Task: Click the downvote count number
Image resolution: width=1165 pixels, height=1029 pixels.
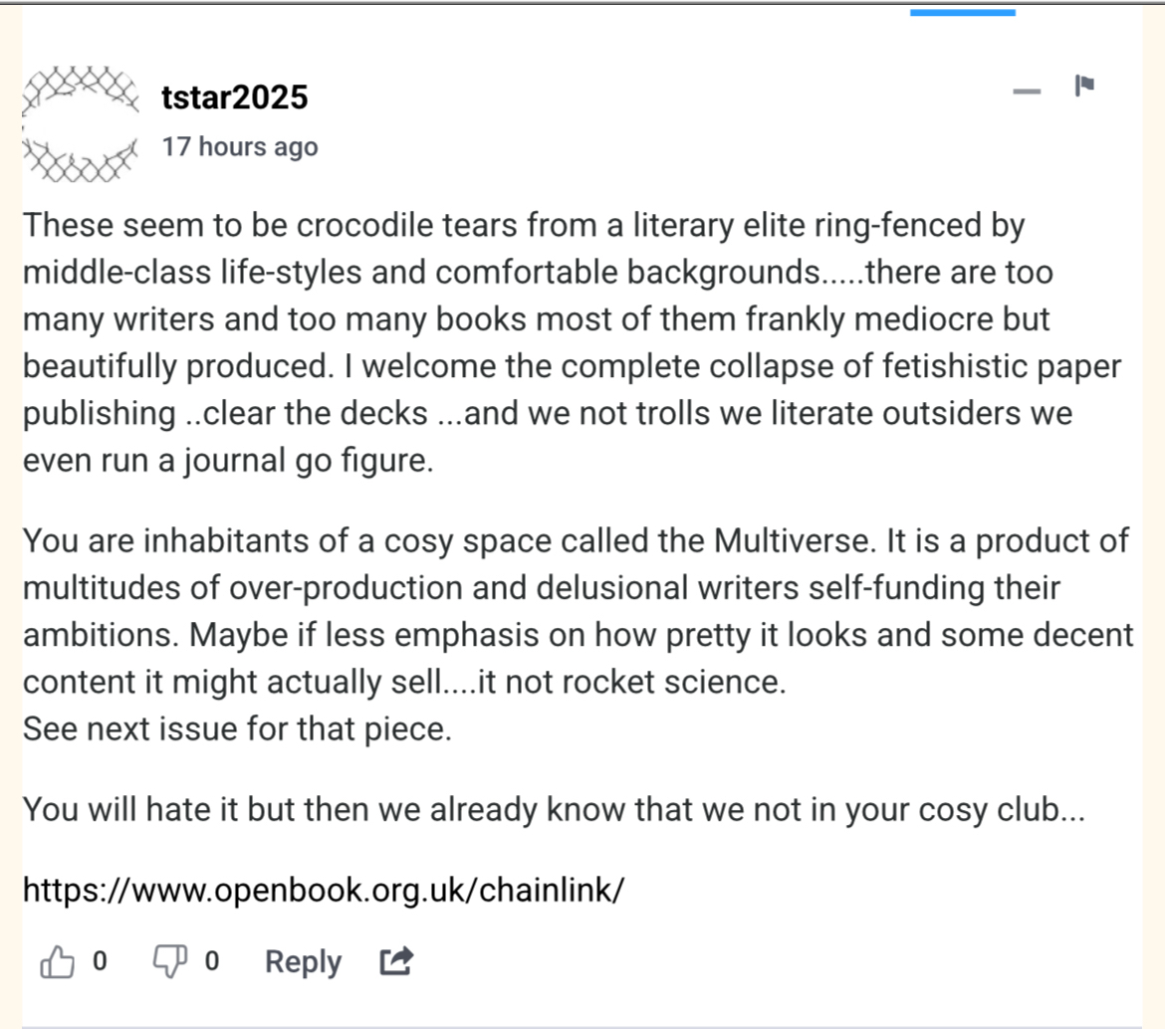Action: pos(212,962)
